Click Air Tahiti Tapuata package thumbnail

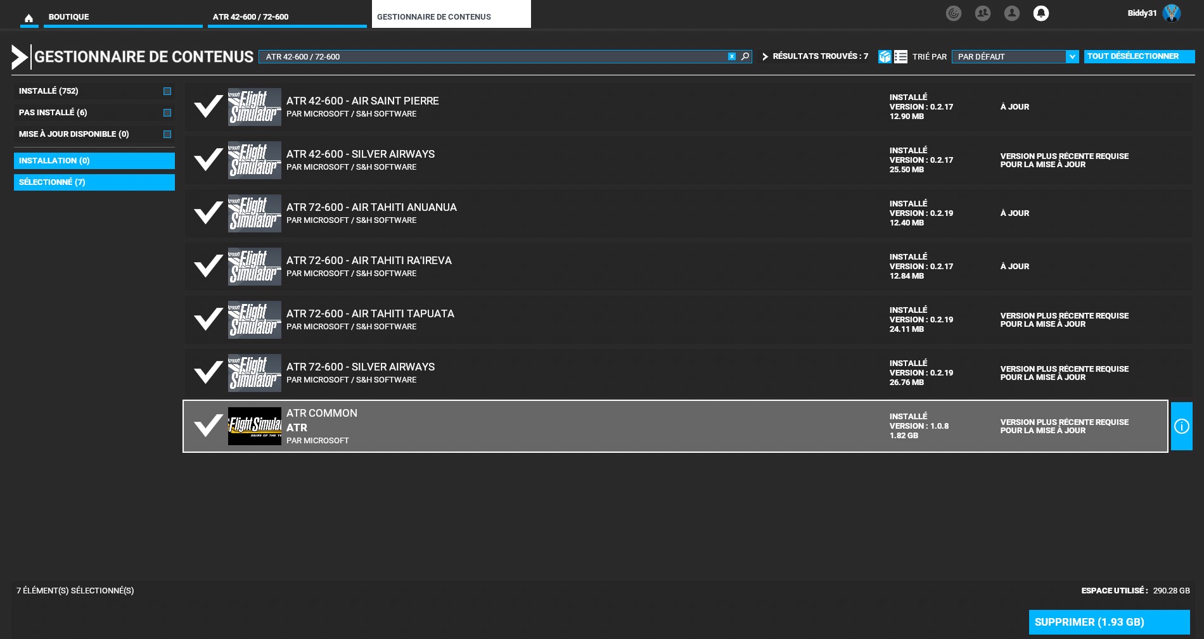pyautogui.click(x=255, y=320)
